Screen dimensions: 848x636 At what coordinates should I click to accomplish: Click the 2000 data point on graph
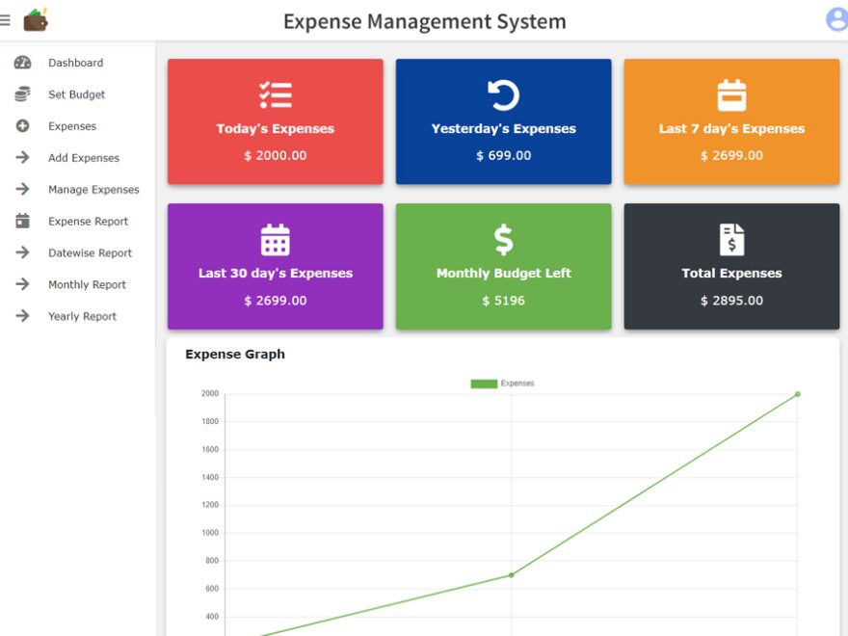(x=798, y=394)
